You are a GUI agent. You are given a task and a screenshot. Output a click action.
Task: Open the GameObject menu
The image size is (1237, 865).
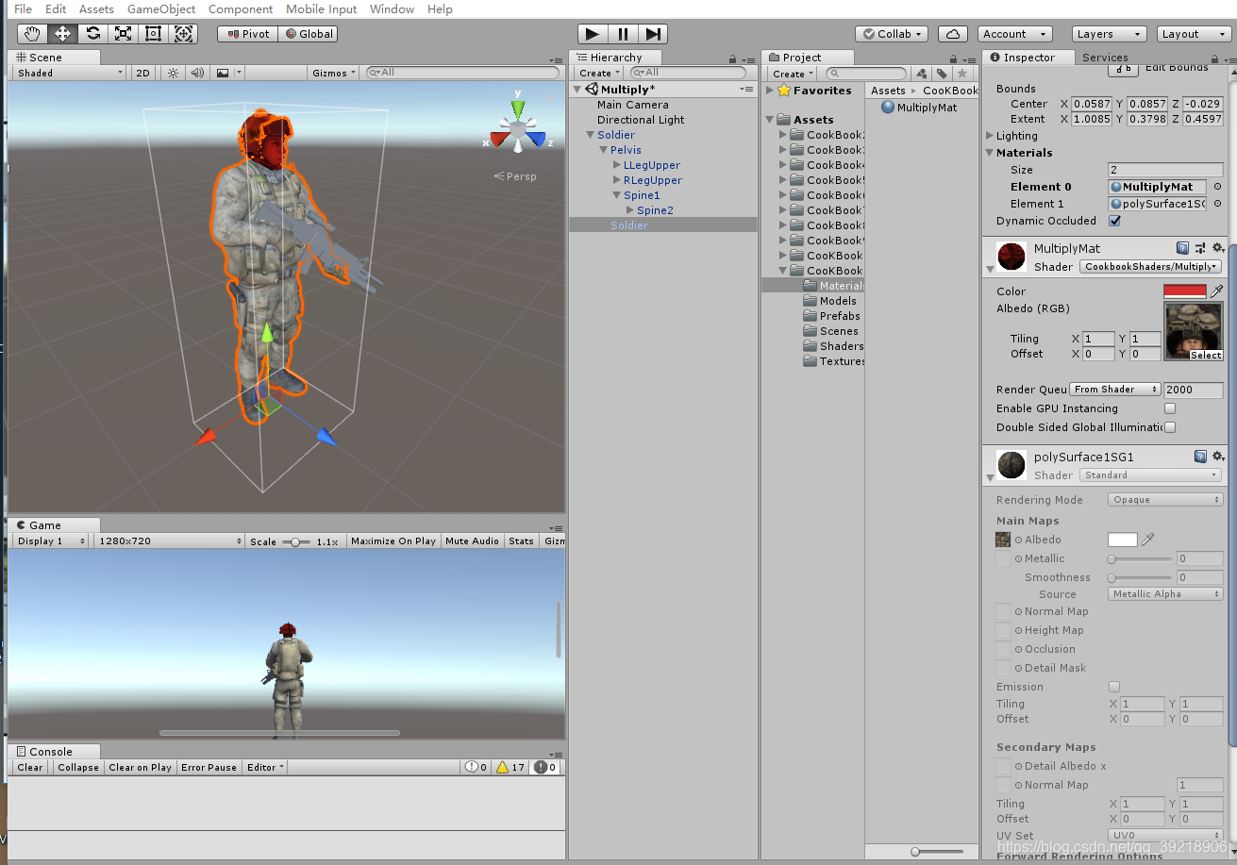(x=159, y=8)
